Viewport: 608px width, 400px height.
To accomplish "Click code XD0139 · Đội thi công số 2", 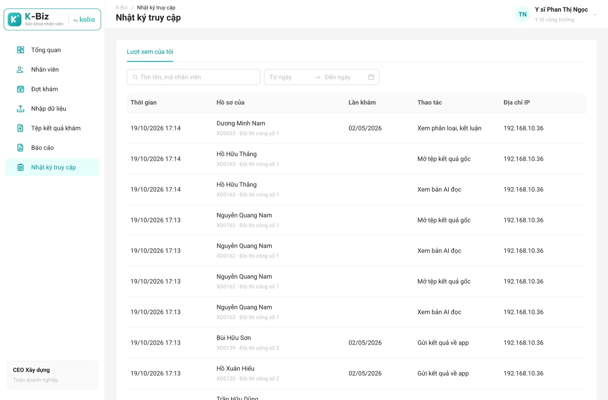I will (248, 348).
